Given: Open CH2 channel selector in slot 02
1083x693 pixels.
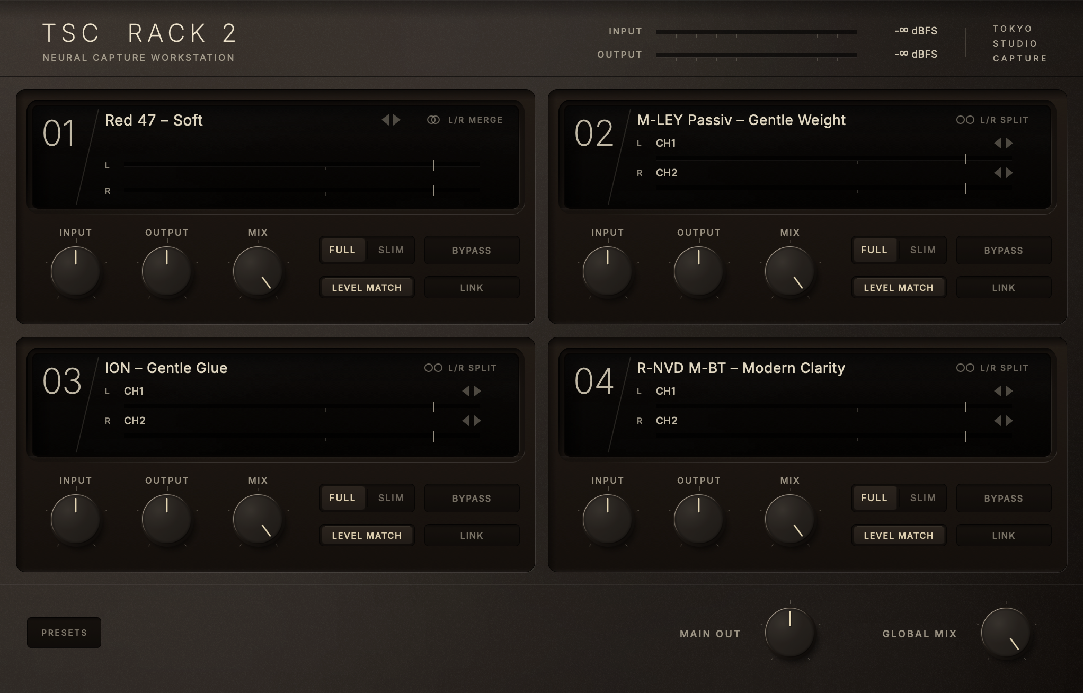Looking at the screenshot, I should point(667,173).
